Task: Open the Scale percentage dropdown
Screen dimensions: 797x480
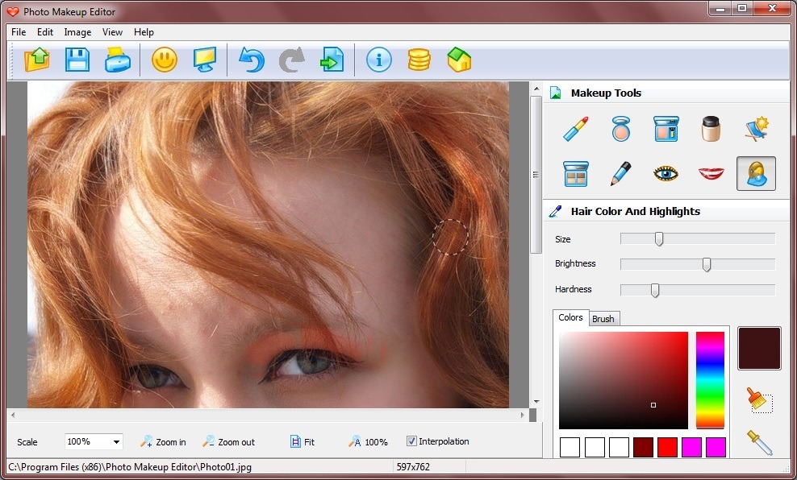Action: pos(117,441)
